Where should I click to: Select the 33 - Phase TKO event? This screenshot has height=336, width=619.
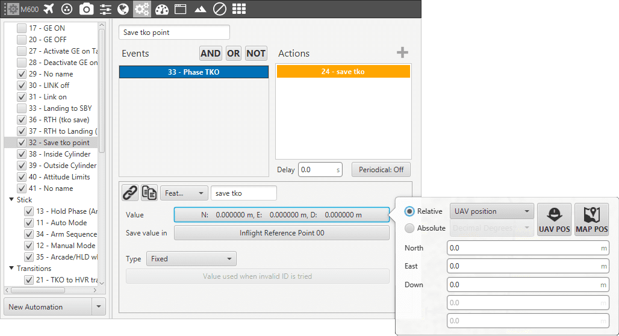(x=194, y=72)
